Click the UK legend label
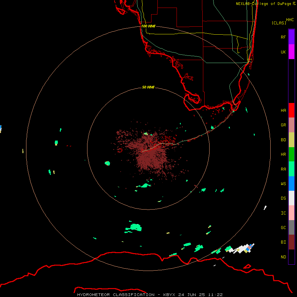 (283, 52)
